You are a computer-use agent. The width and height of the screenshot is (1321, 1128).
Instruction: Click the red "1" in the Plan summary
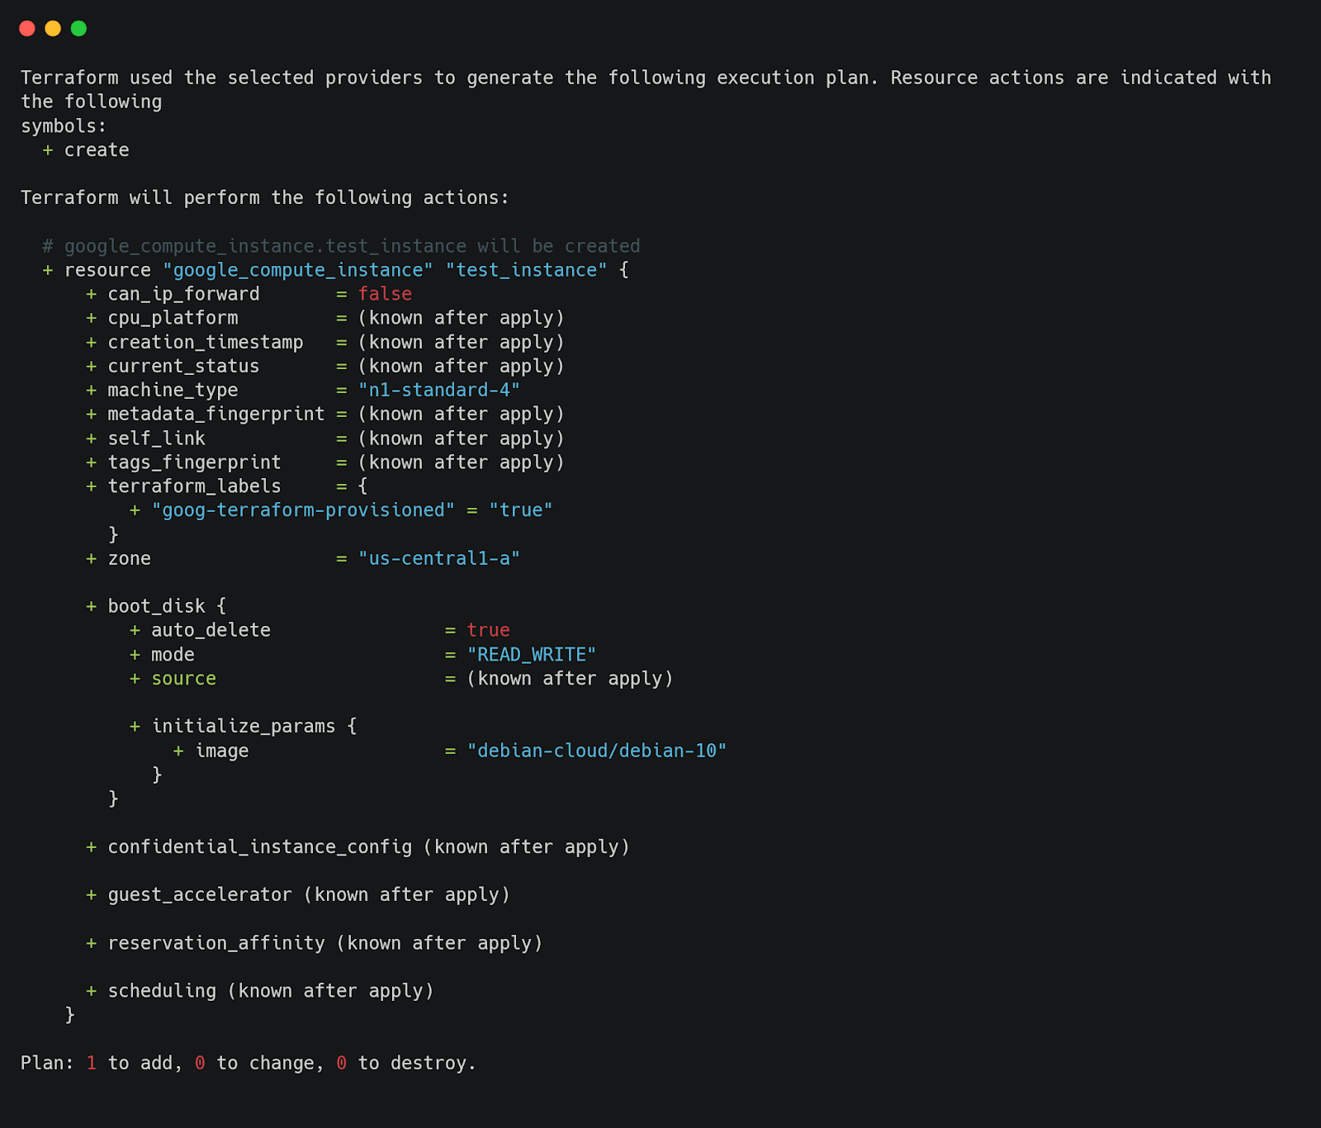[92, 1064]
